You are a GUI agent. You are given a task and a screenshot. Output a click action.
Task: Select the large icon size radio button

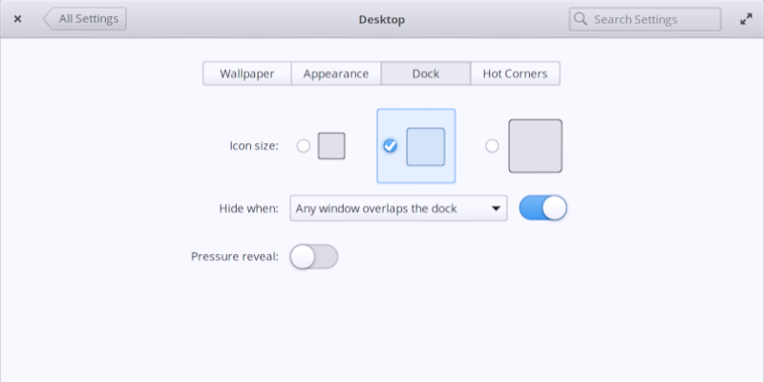tap(492, 146)
